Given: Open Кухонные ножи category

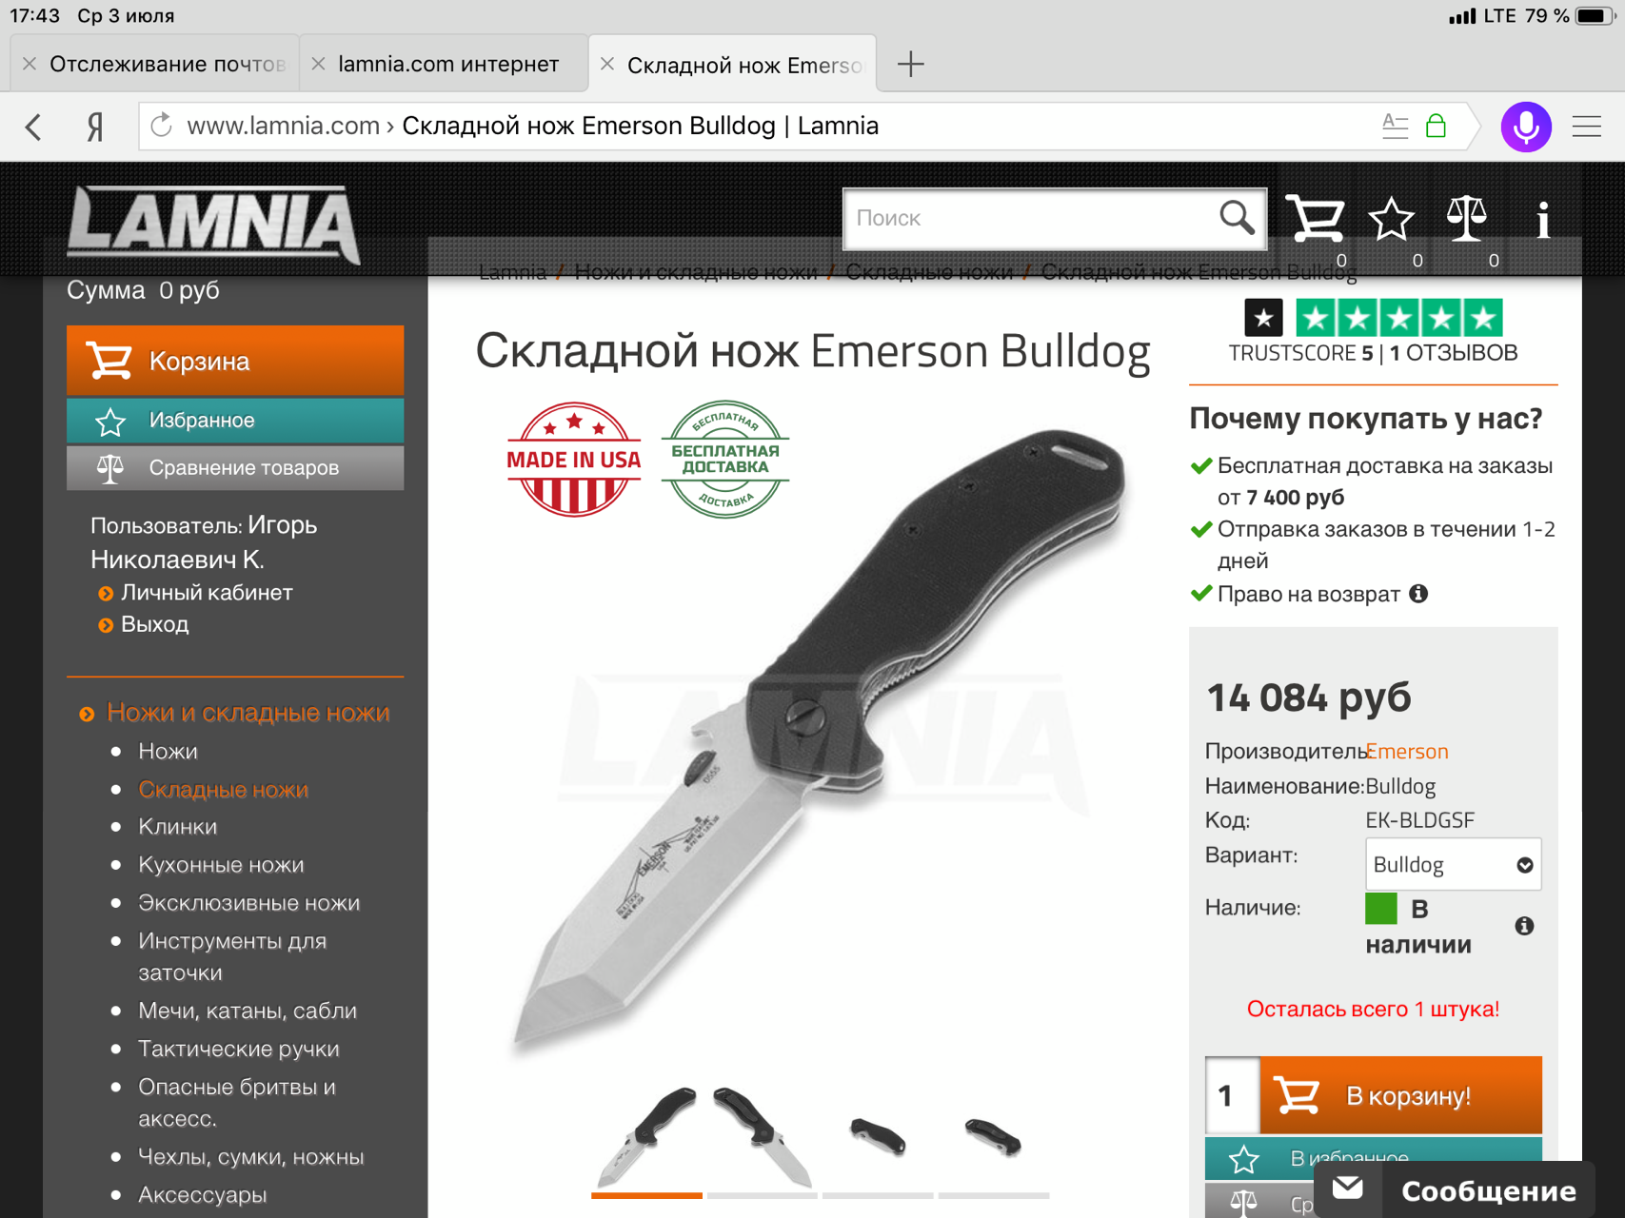Looking at the screenshot, I should tap(221, 865).
